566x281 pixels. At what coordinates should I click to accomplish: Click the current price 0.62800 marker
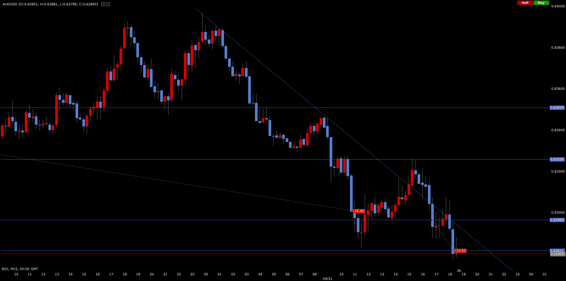(557, 254)
